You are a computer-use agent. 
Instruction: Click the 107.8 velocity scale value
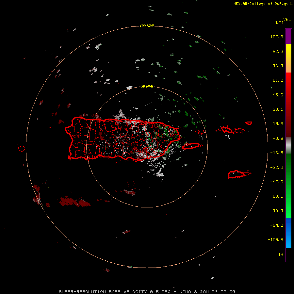277,37
